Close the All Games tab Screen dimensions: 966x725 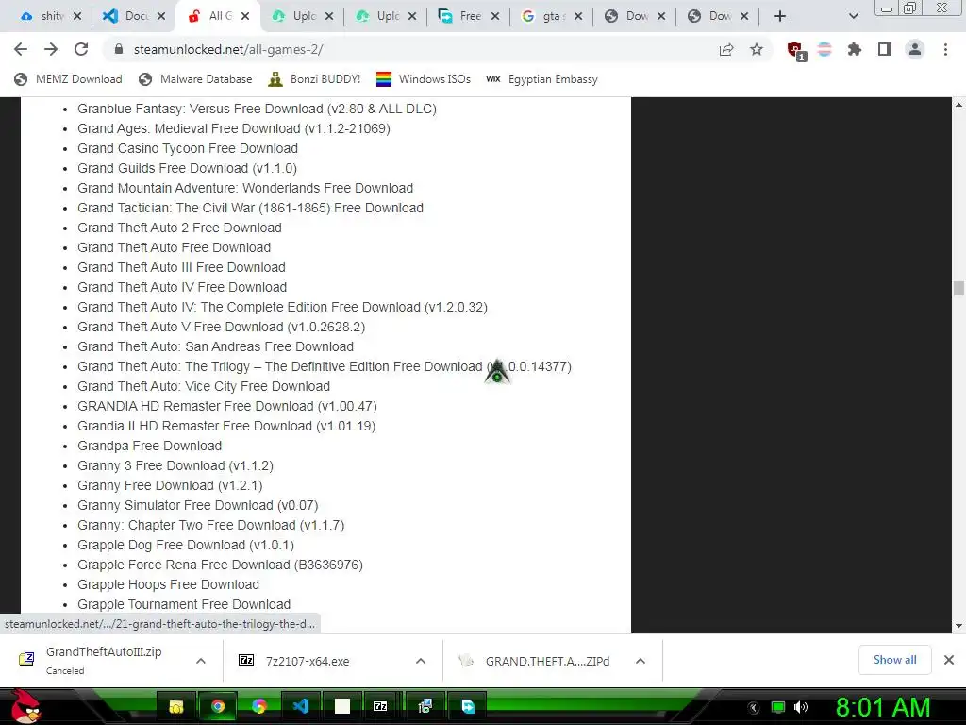[x=245, y=16]
